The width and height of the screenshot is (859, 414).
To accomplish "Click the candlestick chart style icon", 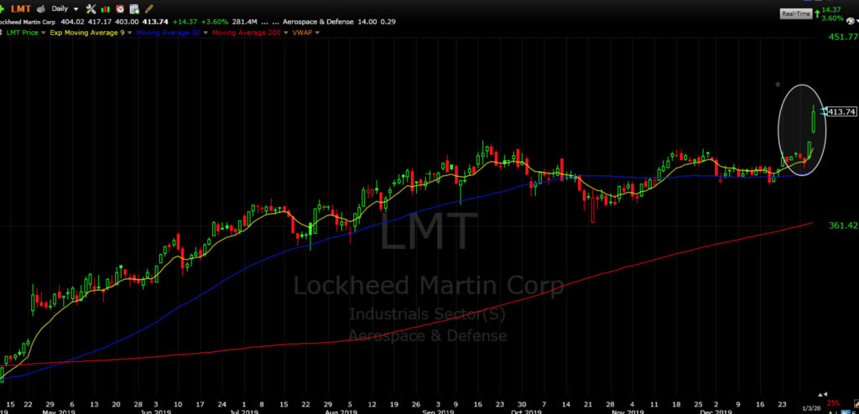I will click(105, 9).
